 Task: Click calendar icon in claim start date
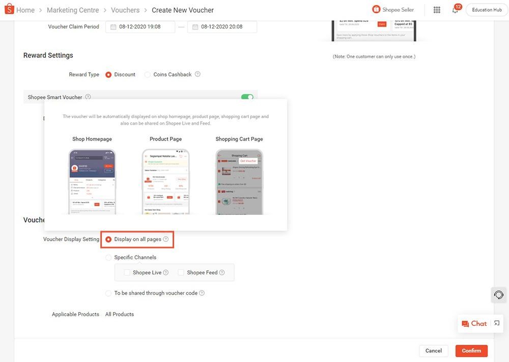click(114, 27)
